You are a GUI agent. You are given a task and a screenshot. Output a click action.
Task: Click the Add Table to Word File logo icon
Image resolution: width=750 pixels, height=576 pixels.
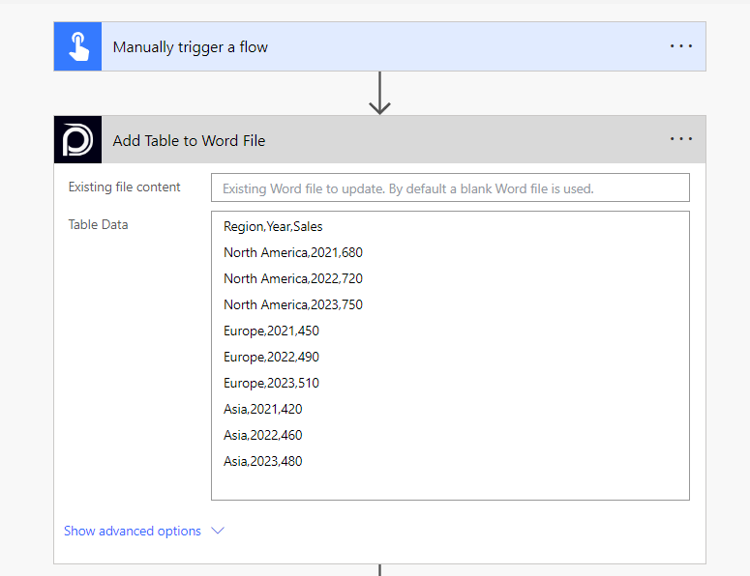77,140
